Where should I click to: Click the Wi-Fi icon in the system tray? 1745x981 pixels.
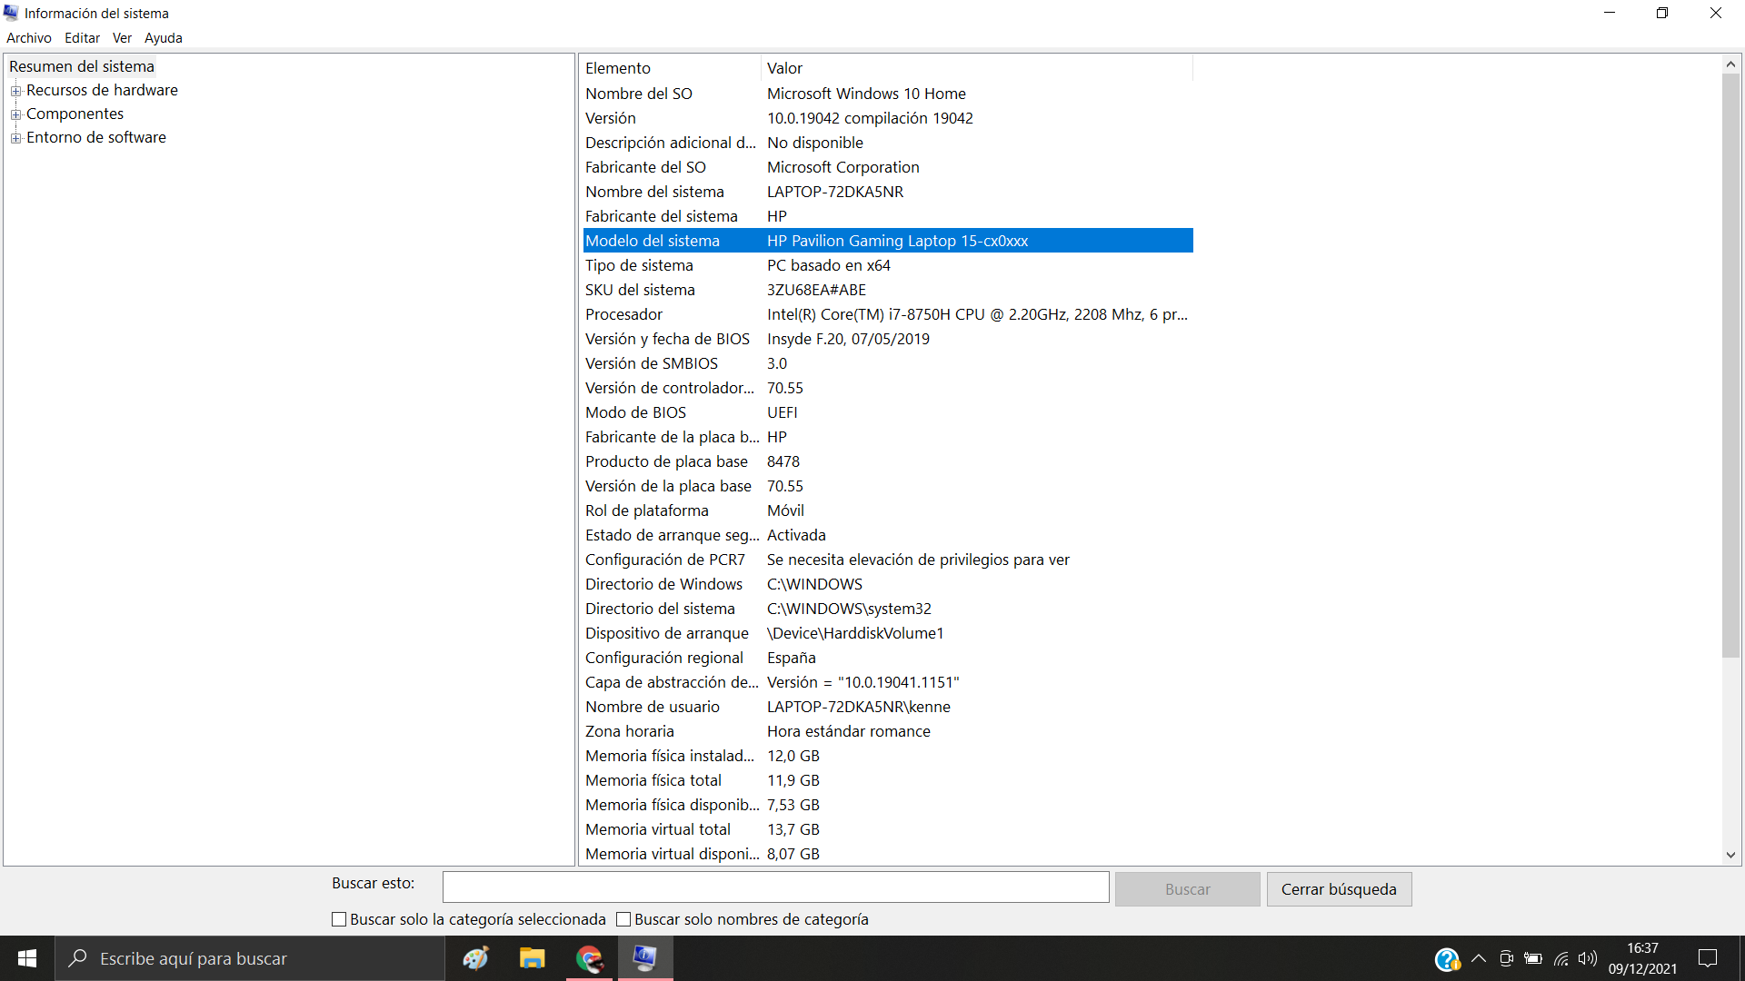point(1561,958)
